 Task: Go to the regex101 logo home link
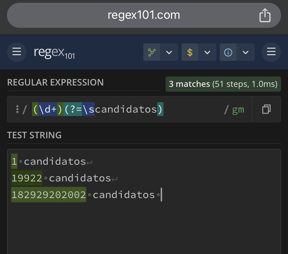54,52
